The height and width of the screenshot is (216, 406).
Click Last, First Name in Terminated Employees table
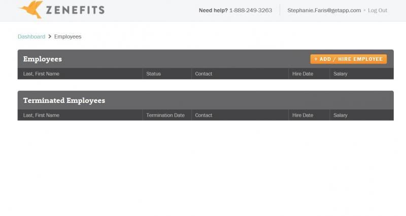coord(41,115)
